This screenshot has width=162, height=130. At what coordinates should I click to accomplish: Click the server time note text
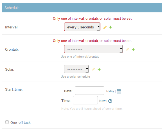92,109
